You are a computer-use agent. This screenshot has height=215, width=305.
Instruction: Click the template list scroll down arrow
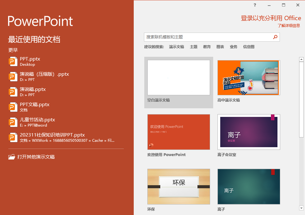pos(301,208)
